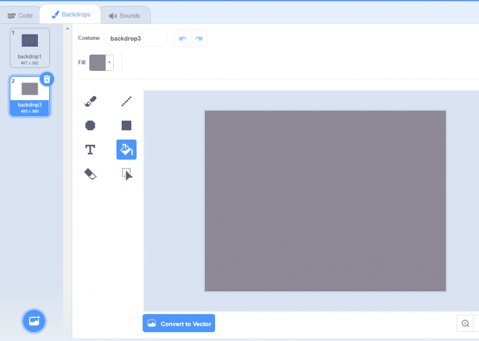Viewport: 479px width, 341px height.
Task: Select the backdrop1 thumbnail
Action: click(x=29, y=47)
